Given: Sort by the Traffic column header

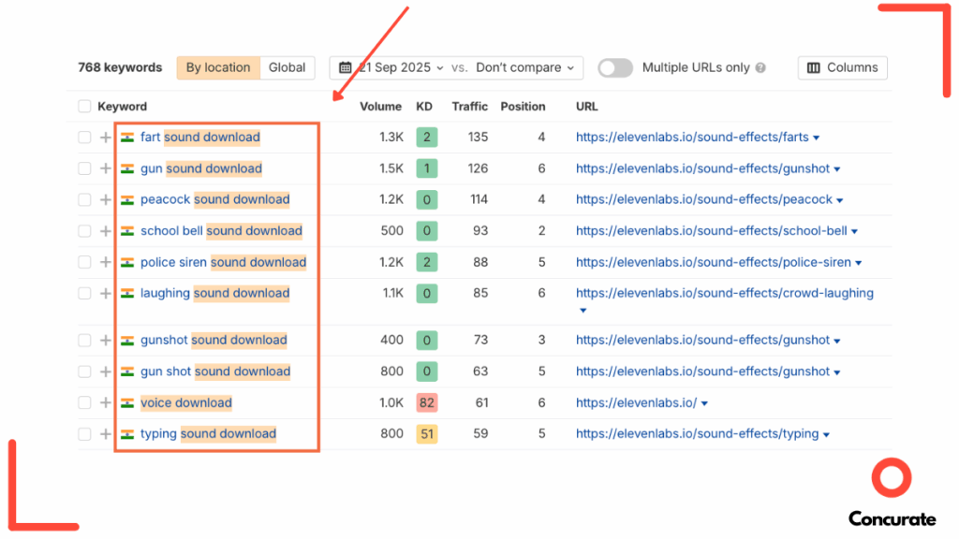Looking at the screenshot, I should pyautogui.click(x=470, y=107).
